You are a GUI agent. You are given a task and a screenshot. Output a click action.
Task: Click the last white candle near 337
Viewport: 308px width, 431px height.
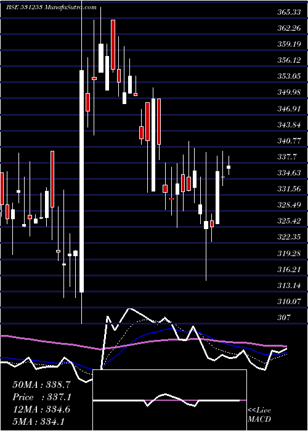tap(229, 167)
